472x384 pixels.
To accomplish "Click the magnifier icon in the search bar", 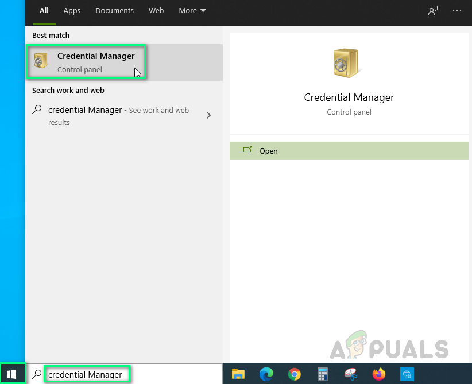I will click(x=36, y=374).
